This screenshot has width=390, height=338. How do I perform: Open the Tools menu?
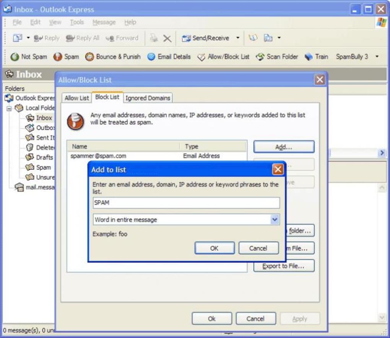[77, 22]
